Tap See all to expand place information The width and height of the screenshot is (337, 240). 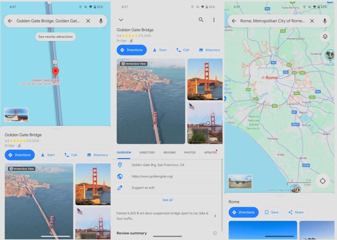(168, 200)
